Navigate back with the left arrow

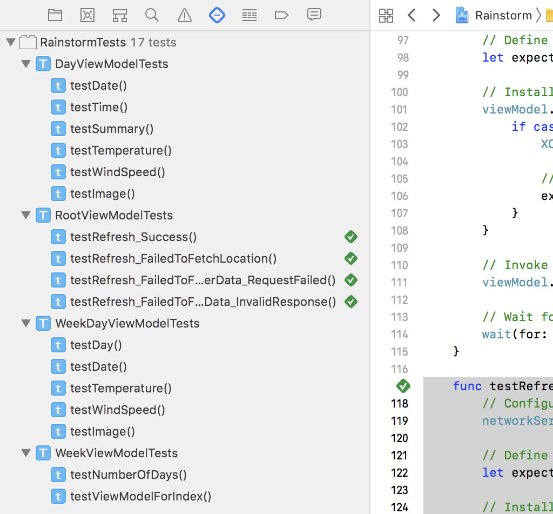click(x=412, y=15)
